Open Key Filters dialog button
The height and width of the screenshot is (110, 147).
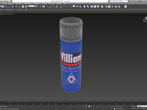[x=143, y=109]
